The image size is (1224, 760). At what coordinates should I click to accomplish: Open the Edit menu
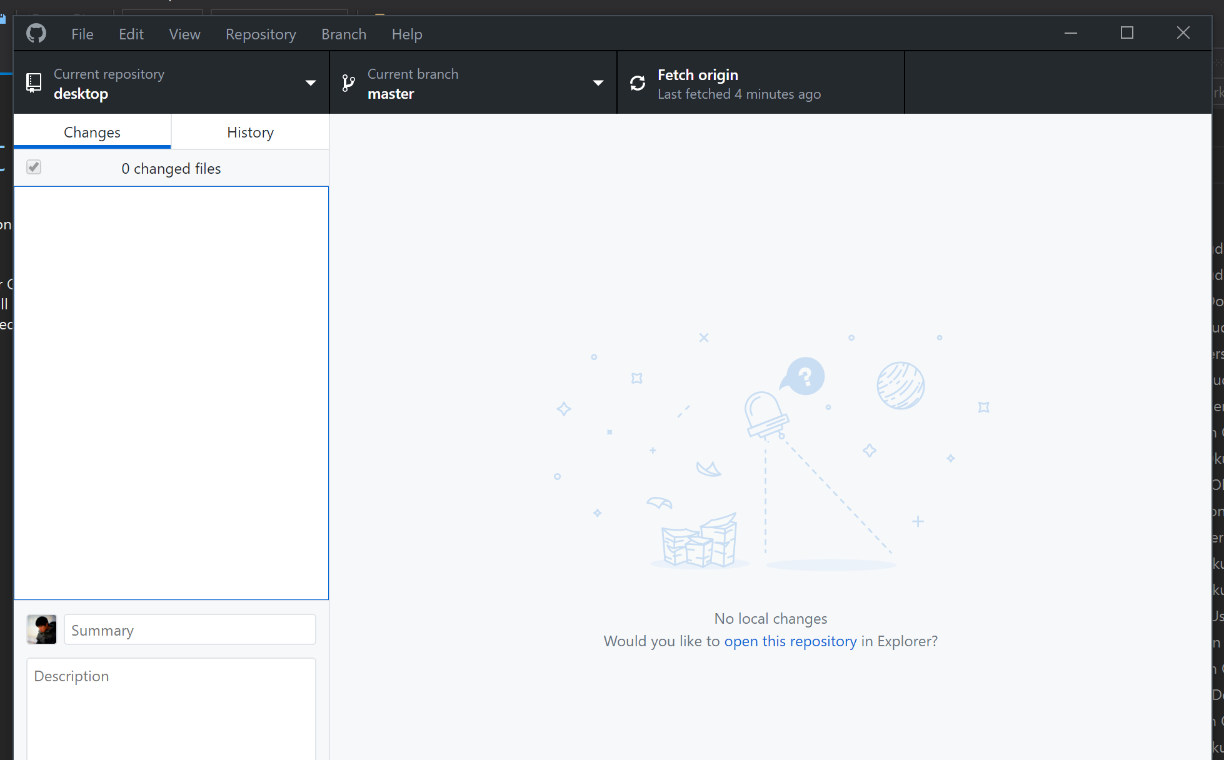[131, 34]
